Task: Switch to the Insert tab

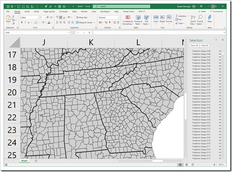Action: click(27, 12)
